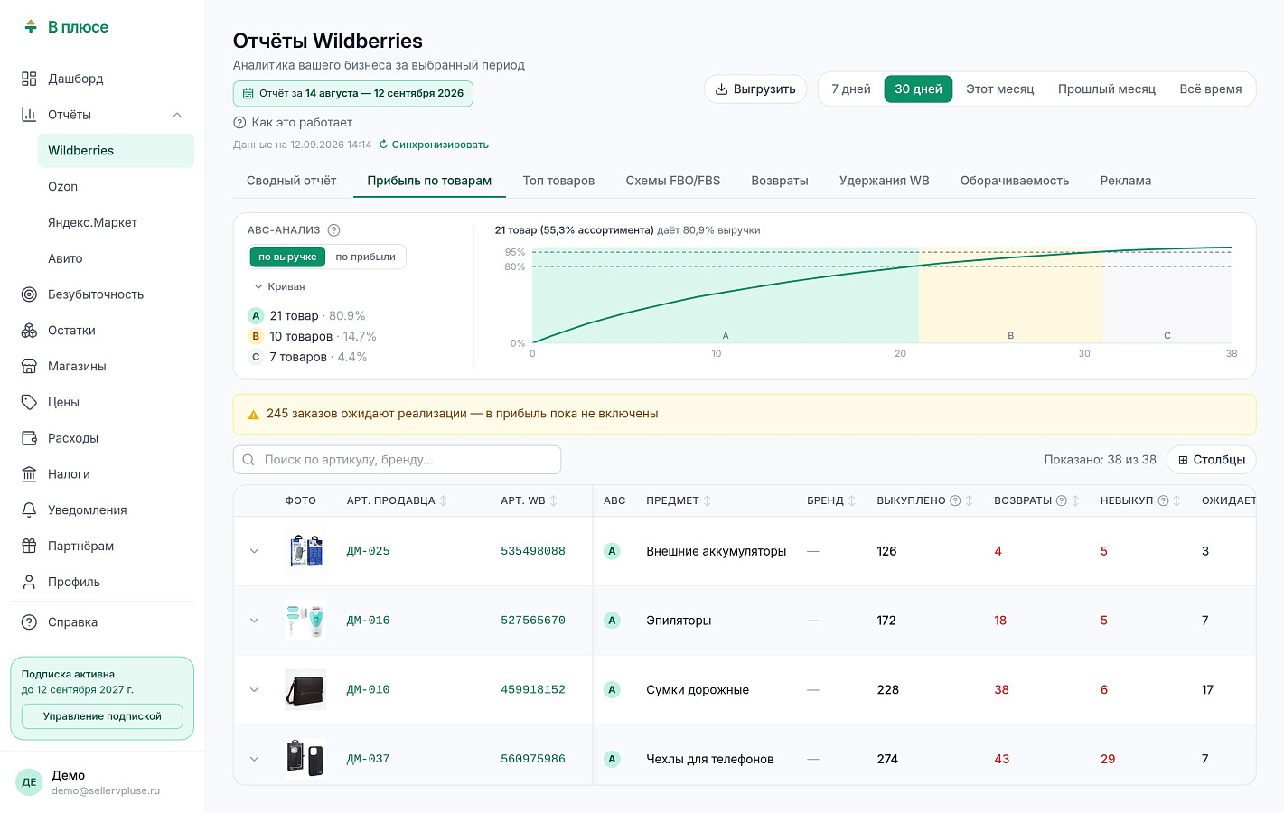Open seller article ДМ-016 link
The image size is (1284, 813).
point(368,621)
